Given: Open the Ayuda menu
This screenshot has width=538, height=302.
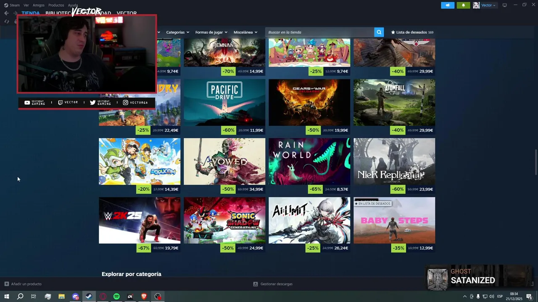Looking at the screenshot, I should point(73,5).
